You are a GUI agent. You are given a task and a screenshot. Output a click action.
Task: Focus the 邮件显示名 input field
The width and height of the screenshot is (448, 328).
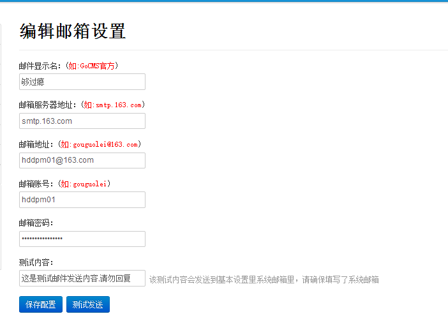[82, 82]
